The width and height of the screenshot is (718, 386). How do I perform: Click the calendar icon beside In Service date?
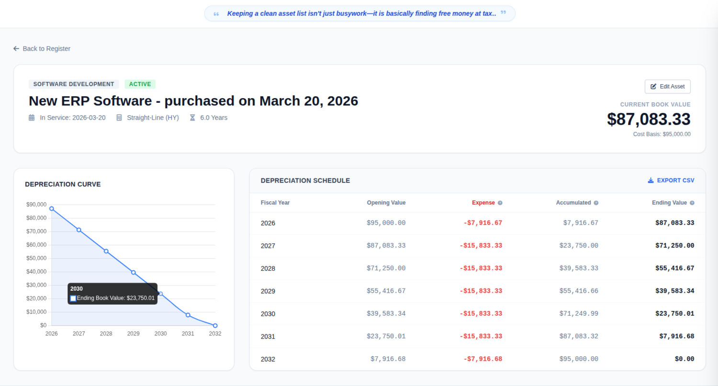(32, 118)
